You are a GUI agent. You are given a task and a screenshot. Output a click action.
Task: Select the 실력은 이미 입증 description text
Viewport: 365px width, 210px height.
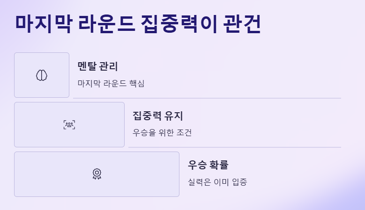point(217,182)
